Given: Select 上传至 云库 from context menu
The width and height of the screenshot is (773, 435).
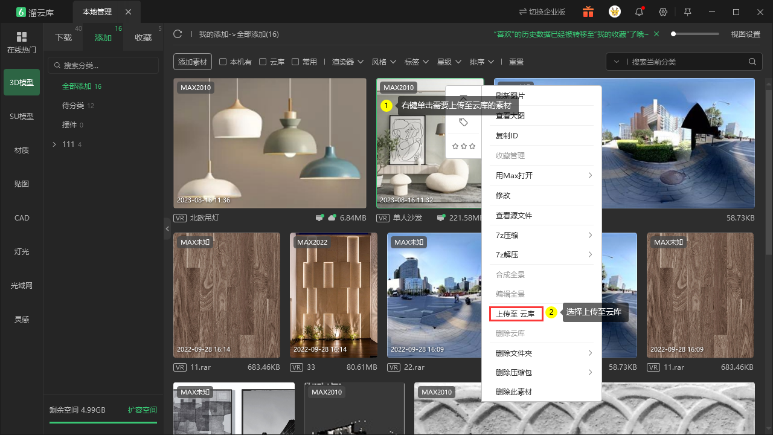Looking at the screenshot, I should (x=516, y=314).
